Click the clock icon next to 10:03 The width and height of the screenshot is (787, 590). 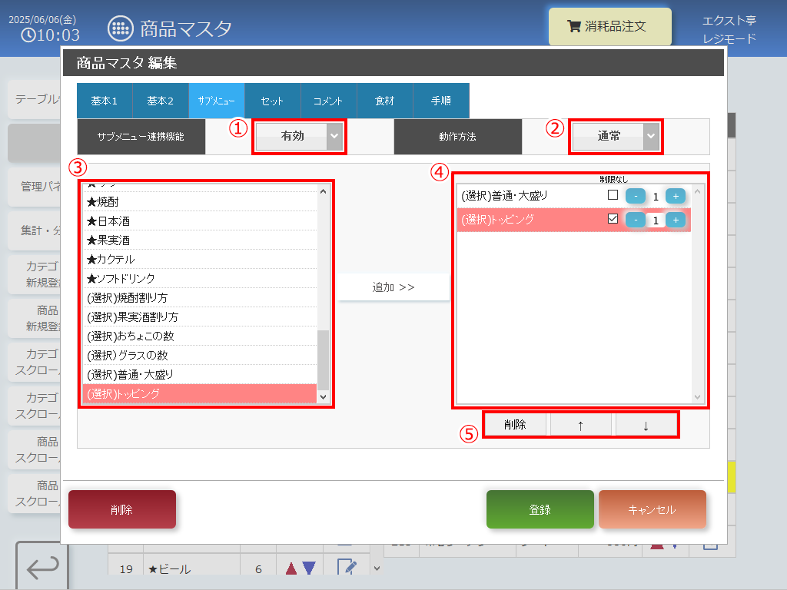pyautogui.click(x=28, y=35)
